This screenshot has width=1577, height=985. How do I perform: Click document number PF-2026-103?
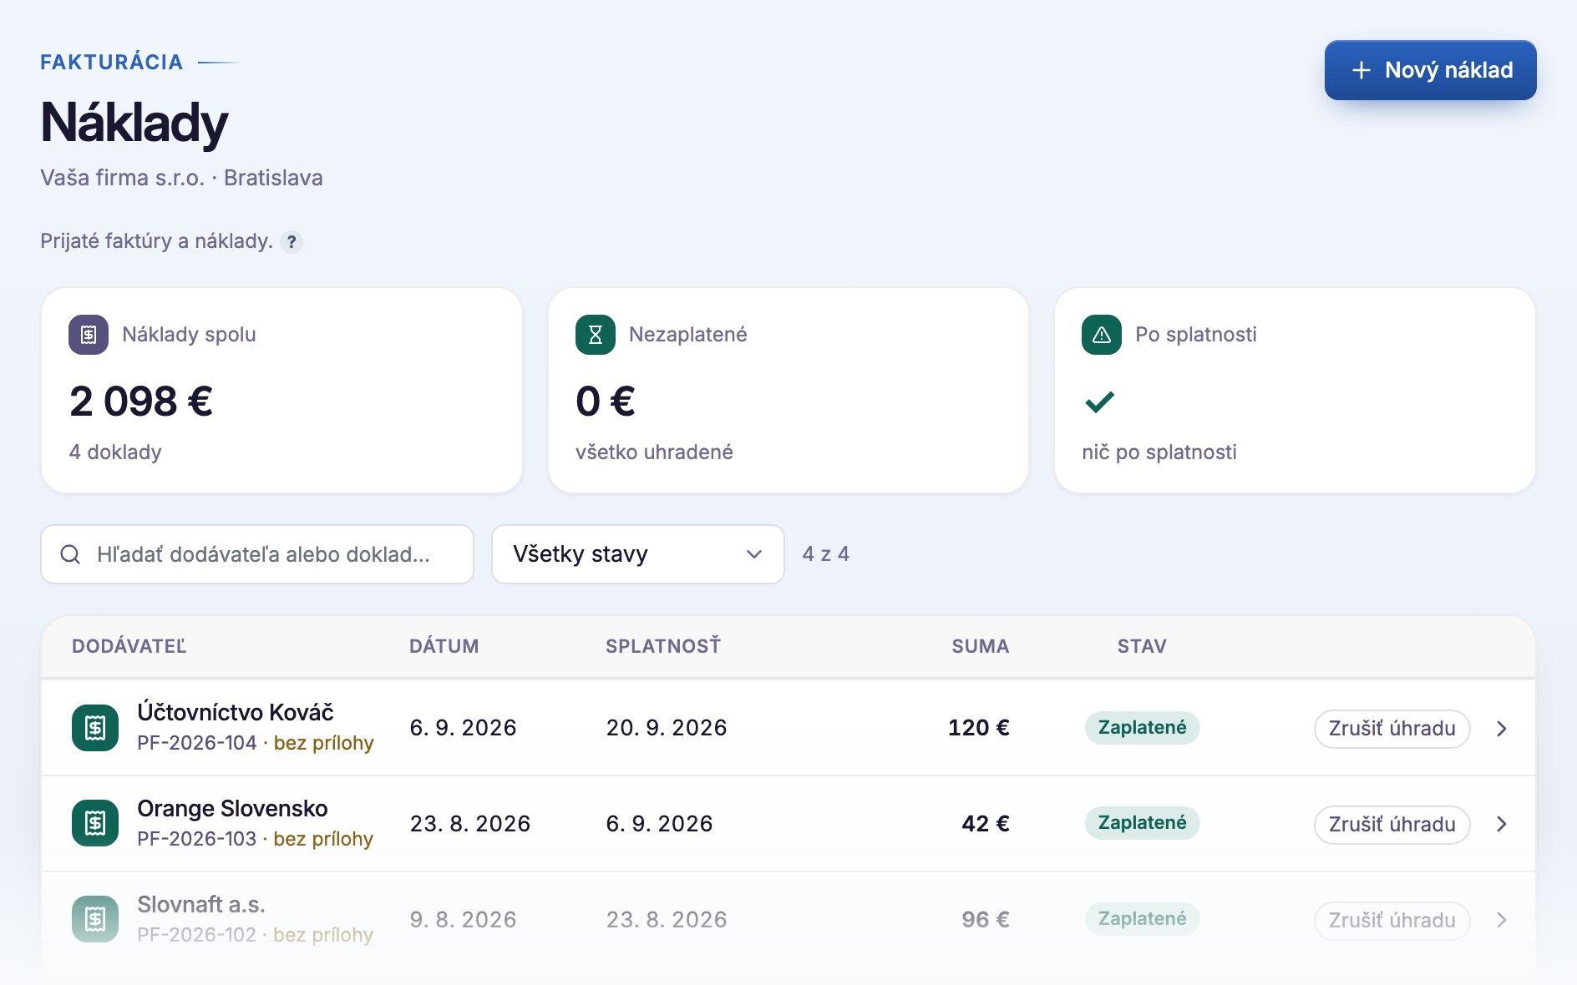click(197, 839)
